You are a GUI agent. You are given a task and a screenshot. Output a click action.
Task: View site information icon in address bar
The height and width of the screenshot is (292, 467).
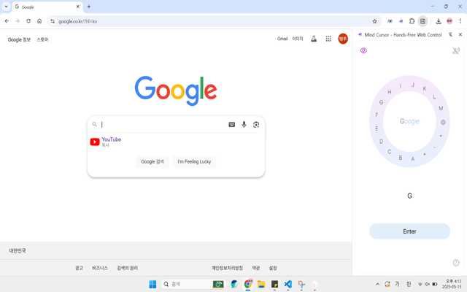click(x=53, y=21)
